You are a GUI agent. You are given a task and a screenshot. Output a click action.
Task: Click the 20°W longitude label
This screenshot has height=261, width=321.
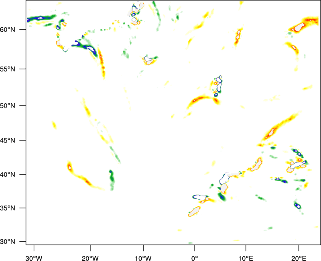(90, 258)
